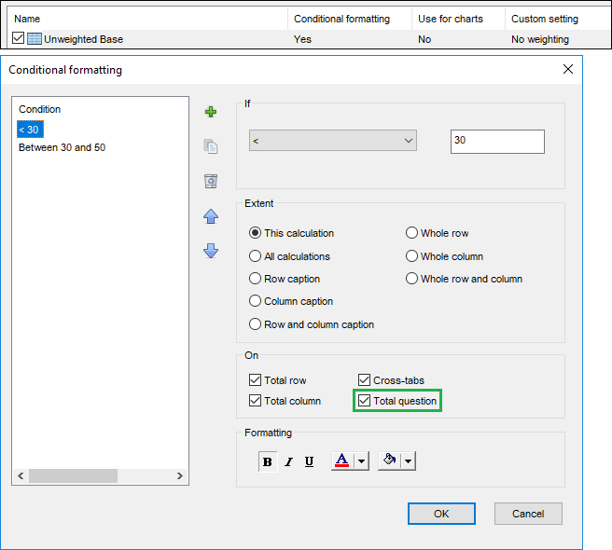Uncheck the Cross-tabs checkbox

[x=364, y=380]
